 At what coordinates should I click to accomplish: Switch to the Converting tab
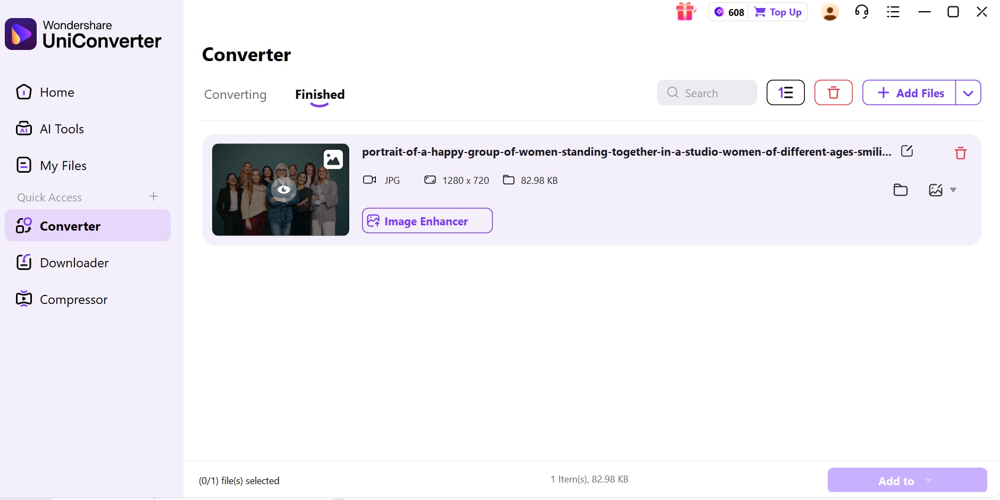point(236,95)
